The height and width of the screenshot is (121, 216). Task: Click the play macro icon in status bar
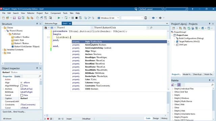point(45,119)
